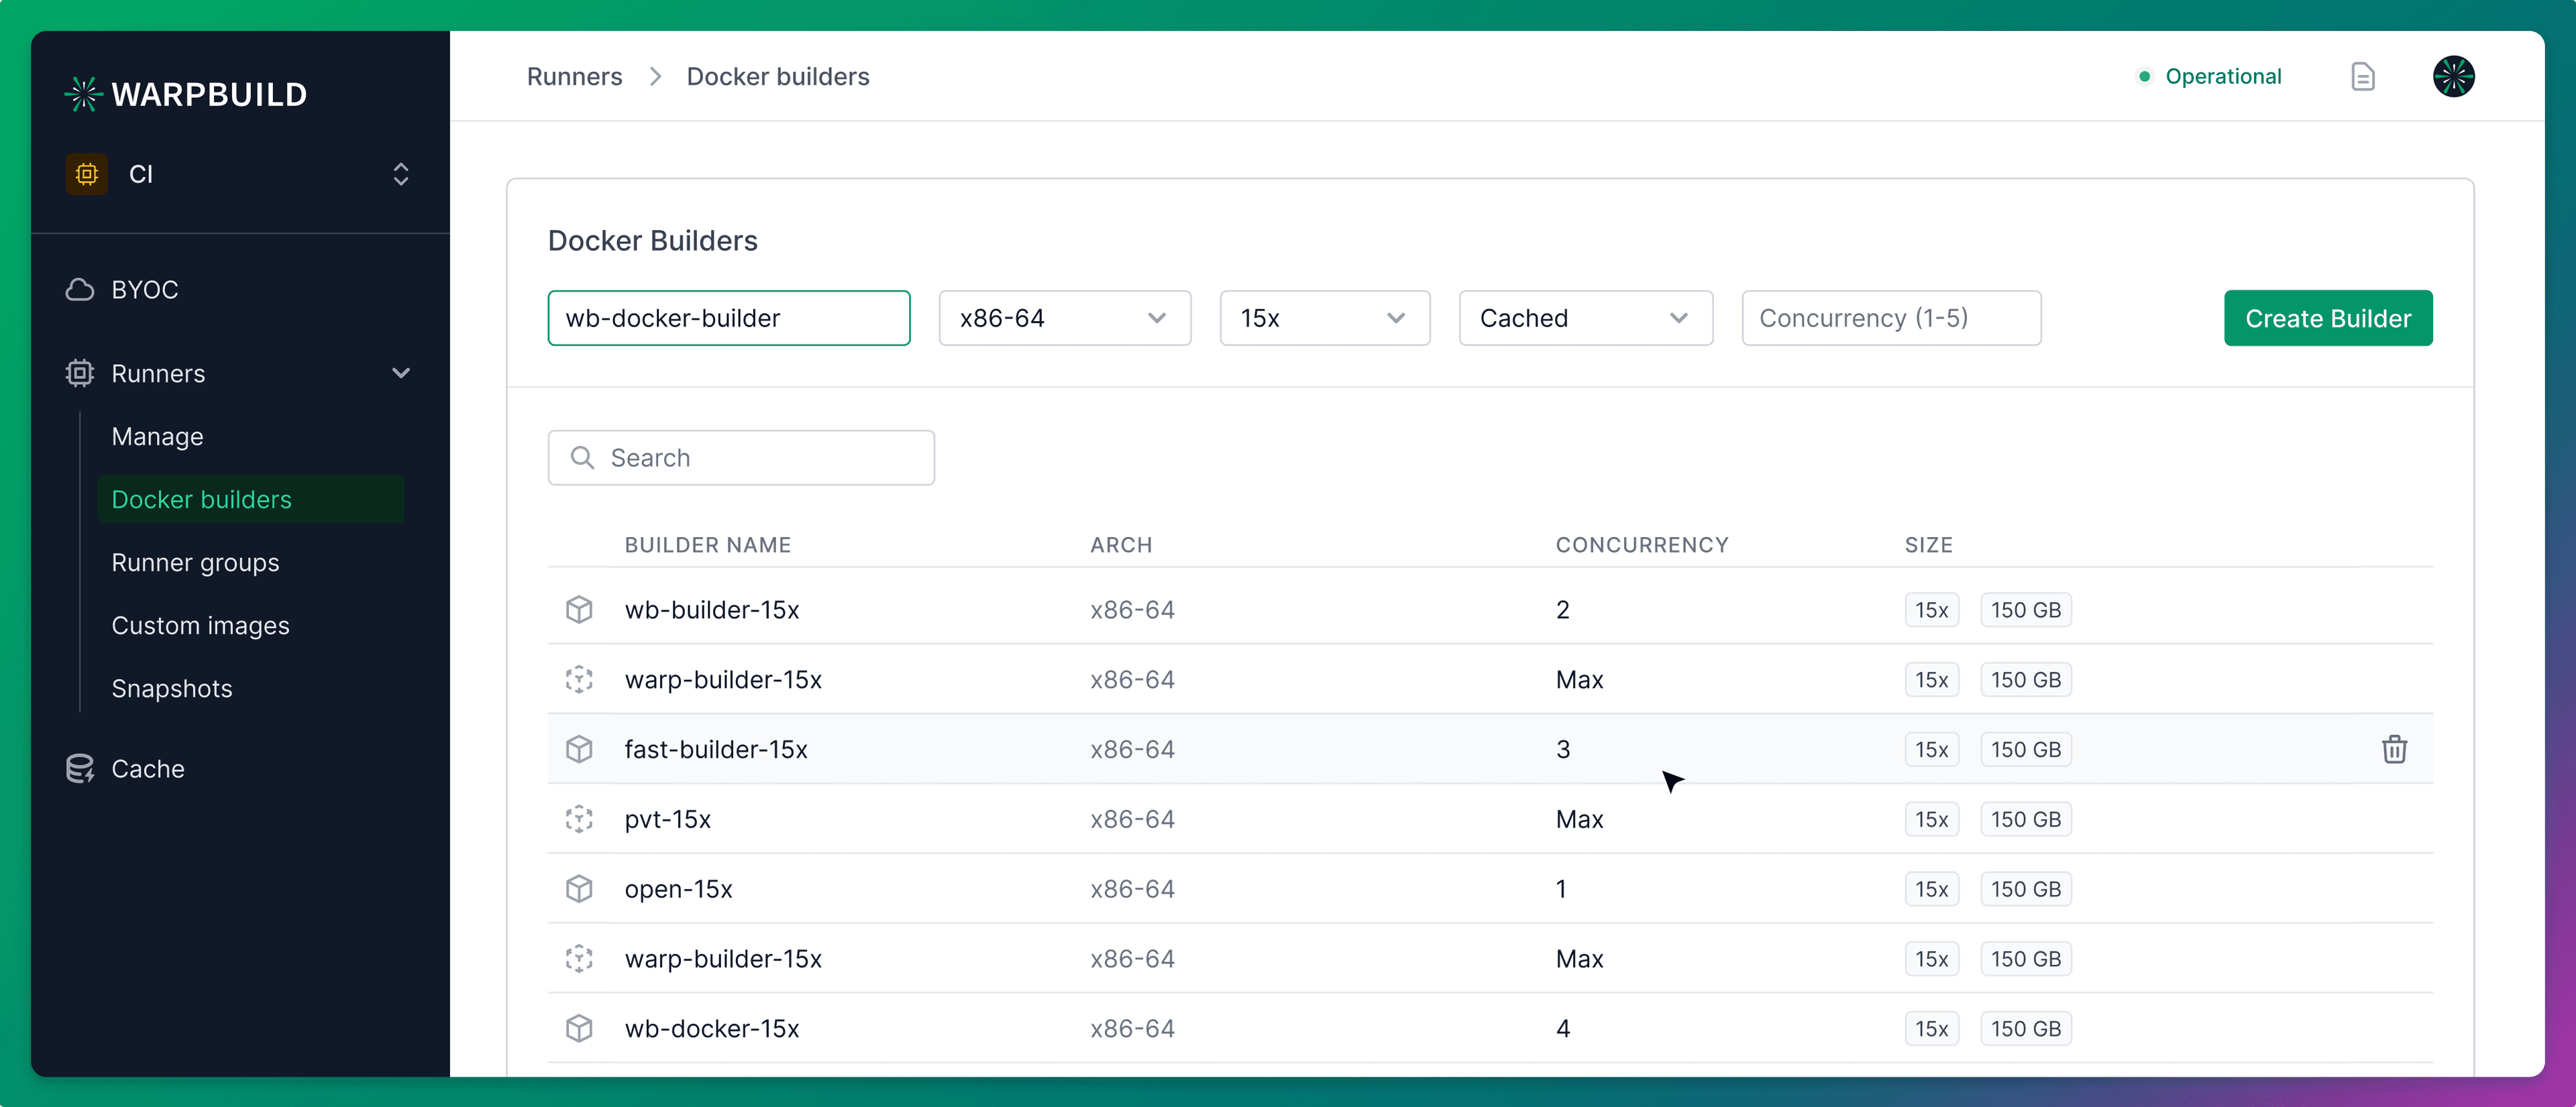2576x1107 pixels.
Task: Click the 15x size badge on open-15x row
Action: coord(1931,888)
